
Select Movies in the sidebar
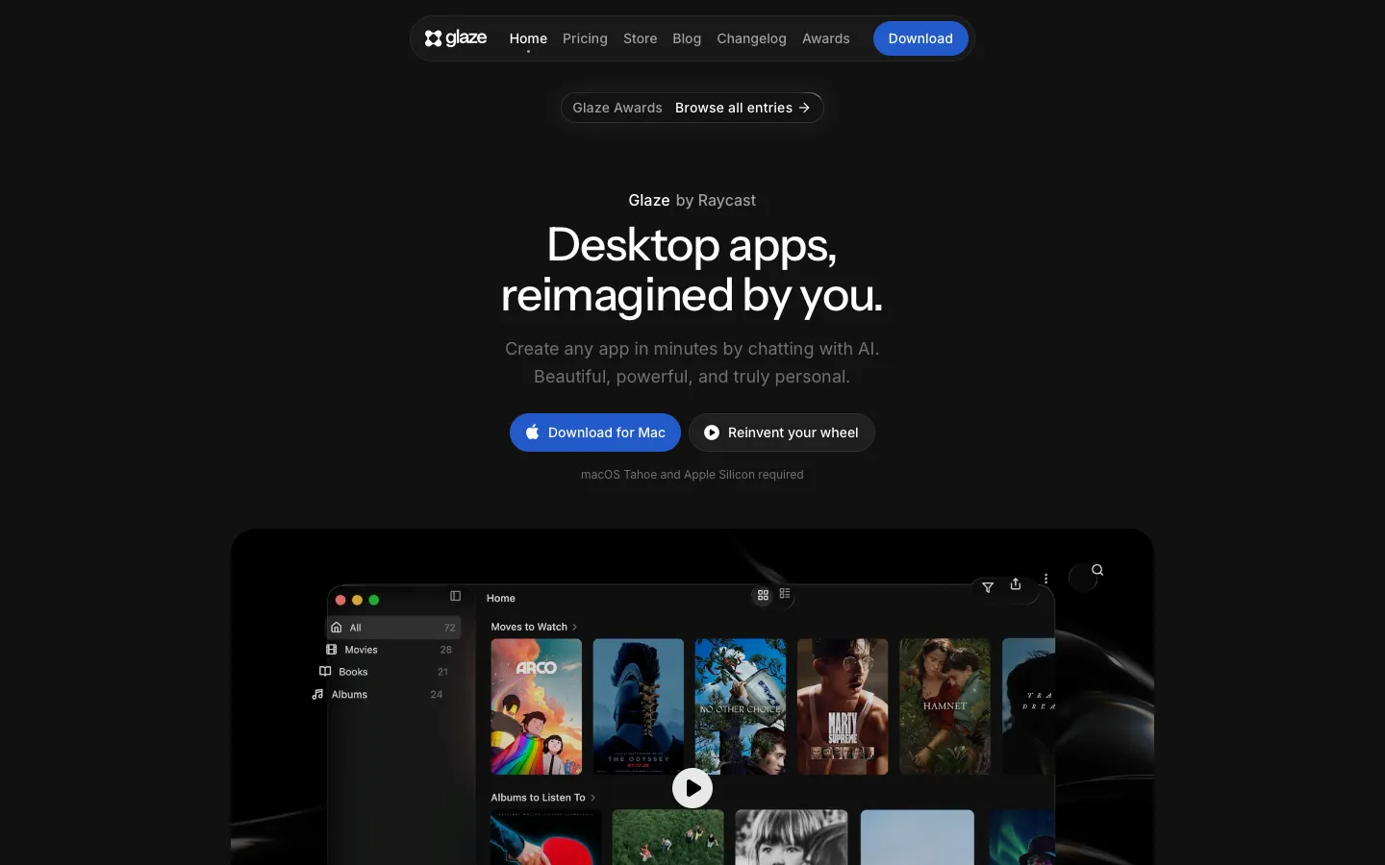(x=389, y=650)
